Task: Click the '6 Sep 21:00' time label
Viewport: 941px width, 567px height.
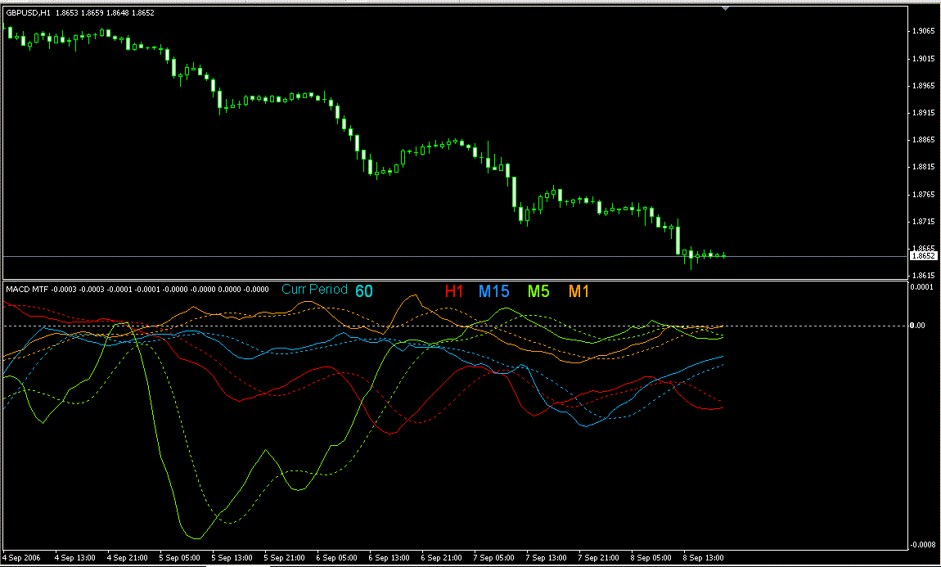Action: [442, 557]
